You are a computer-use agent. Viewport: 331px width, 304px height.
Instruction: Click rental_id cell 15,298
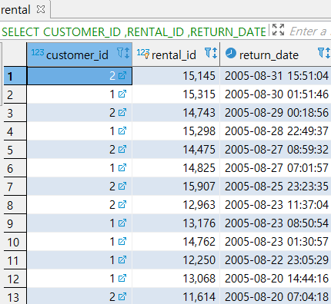(176, 131)
